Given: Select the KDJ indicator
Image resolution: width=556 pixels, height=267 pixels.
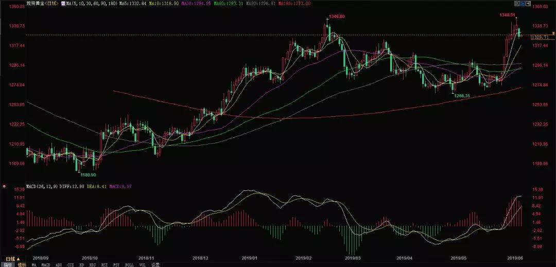Looking at the screenshot, I should pos(92,264).
